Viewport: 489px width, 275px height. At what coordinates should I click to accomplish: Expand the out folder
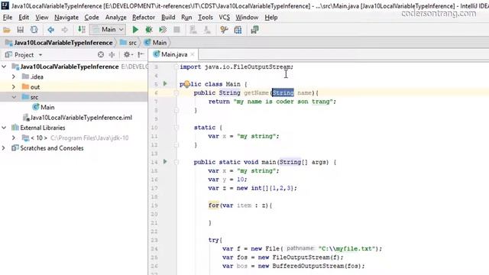(x=14, y=87)
